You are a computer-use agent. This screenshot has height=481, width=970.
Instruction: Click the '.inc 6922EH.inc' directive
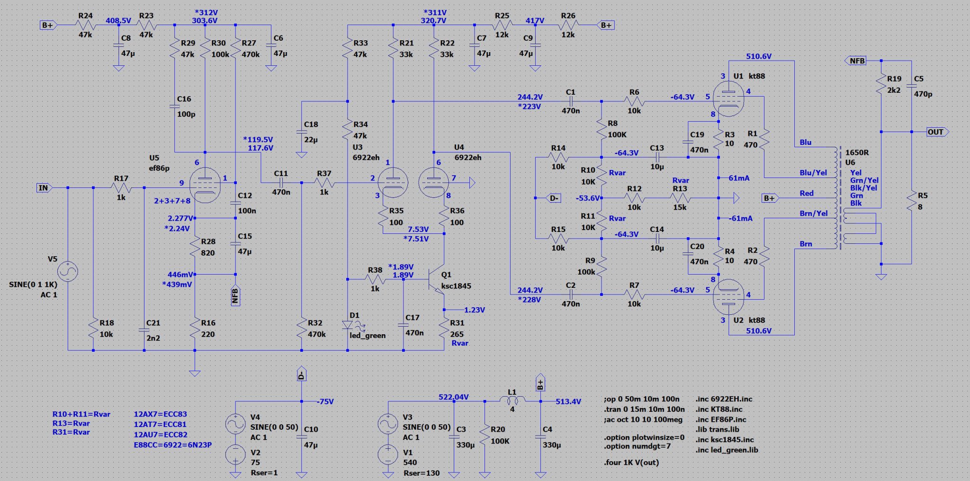pyautogui.click(x=724, y=399)
